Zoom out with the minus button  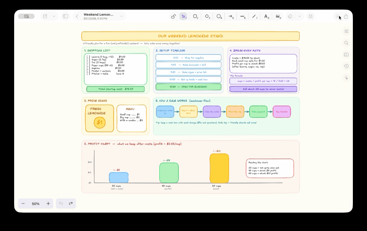[23, 203]
